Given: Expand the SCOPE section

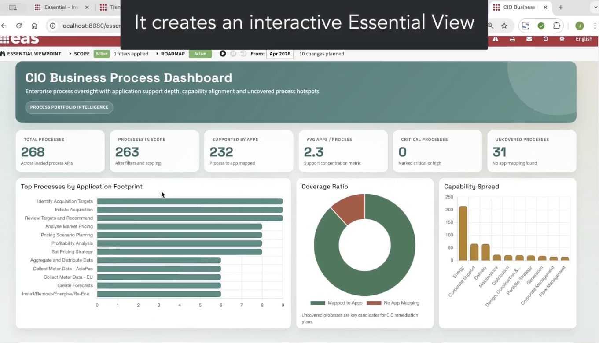Looking at the screenshot, I should [79, 54].
